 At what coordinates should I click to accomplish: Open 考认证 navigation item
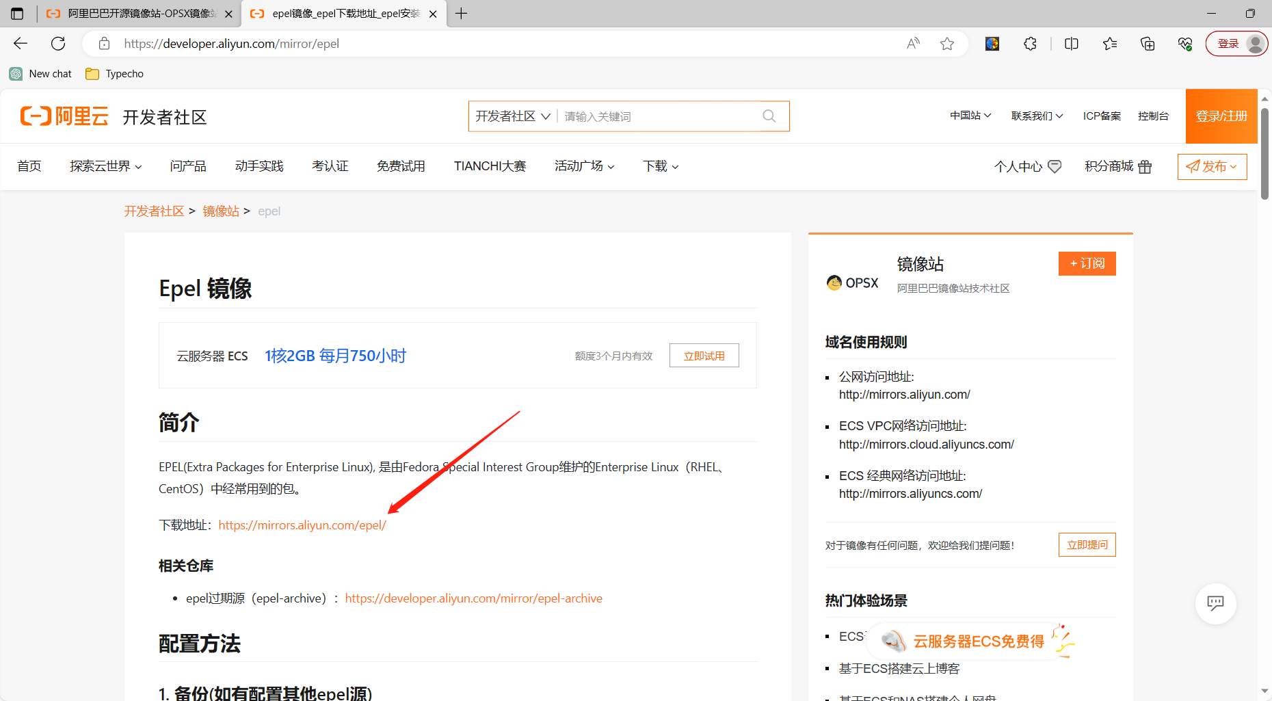330,166
